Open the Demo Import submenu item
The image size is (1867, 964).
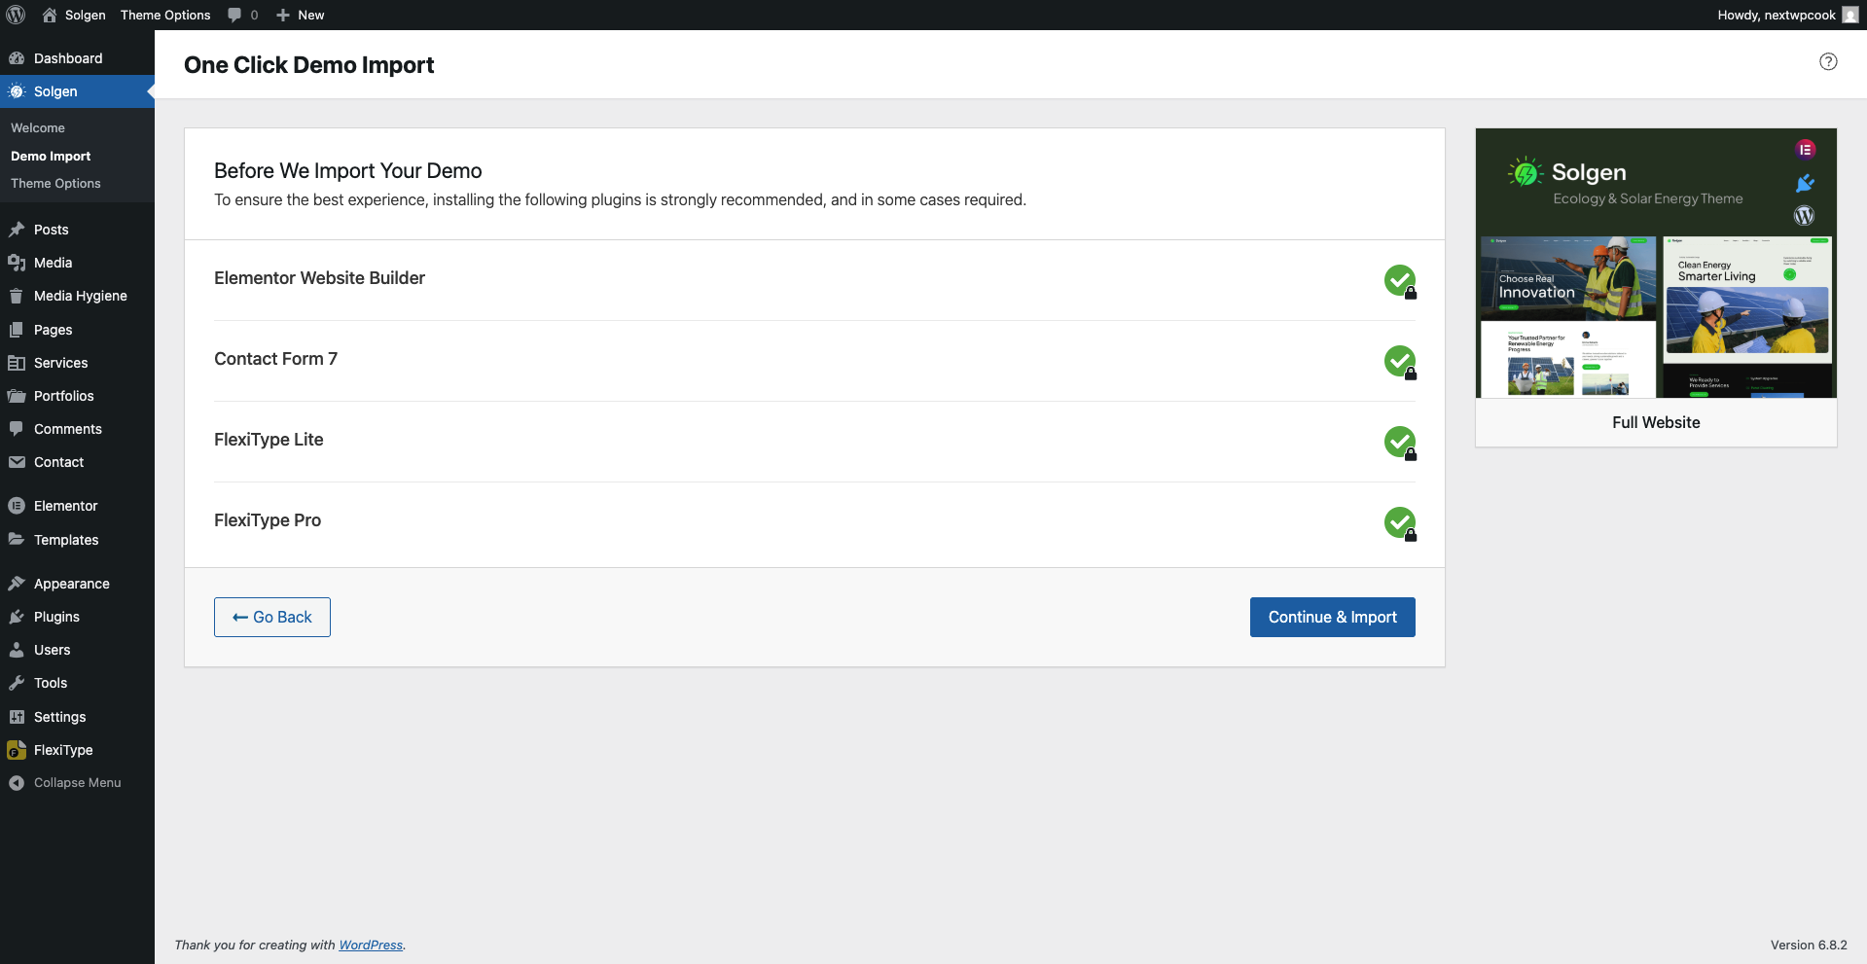[x=51, y=156]
